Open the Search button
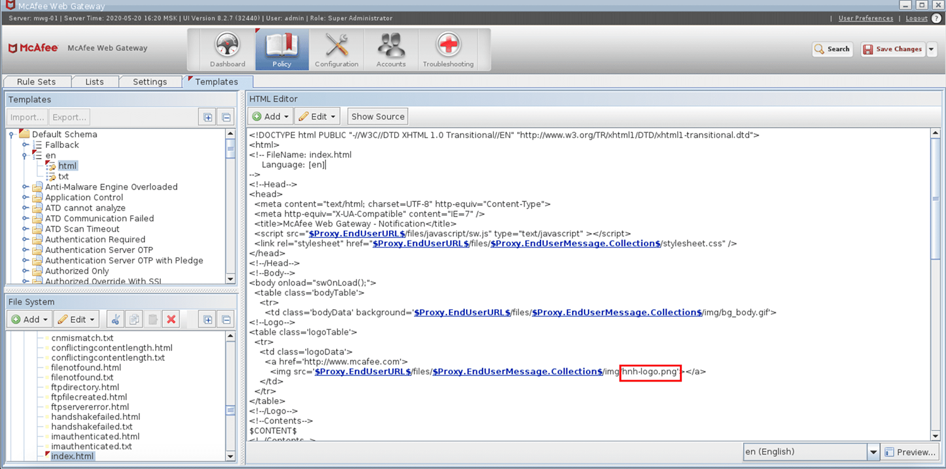The image size is (946, 469). [832, 49]
